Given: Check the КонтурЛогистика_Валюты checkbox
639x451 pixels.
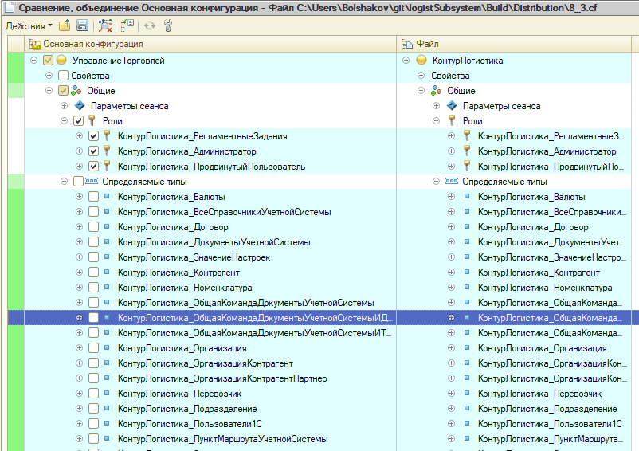Looking at the screenshot, I should tap(94, 197).
